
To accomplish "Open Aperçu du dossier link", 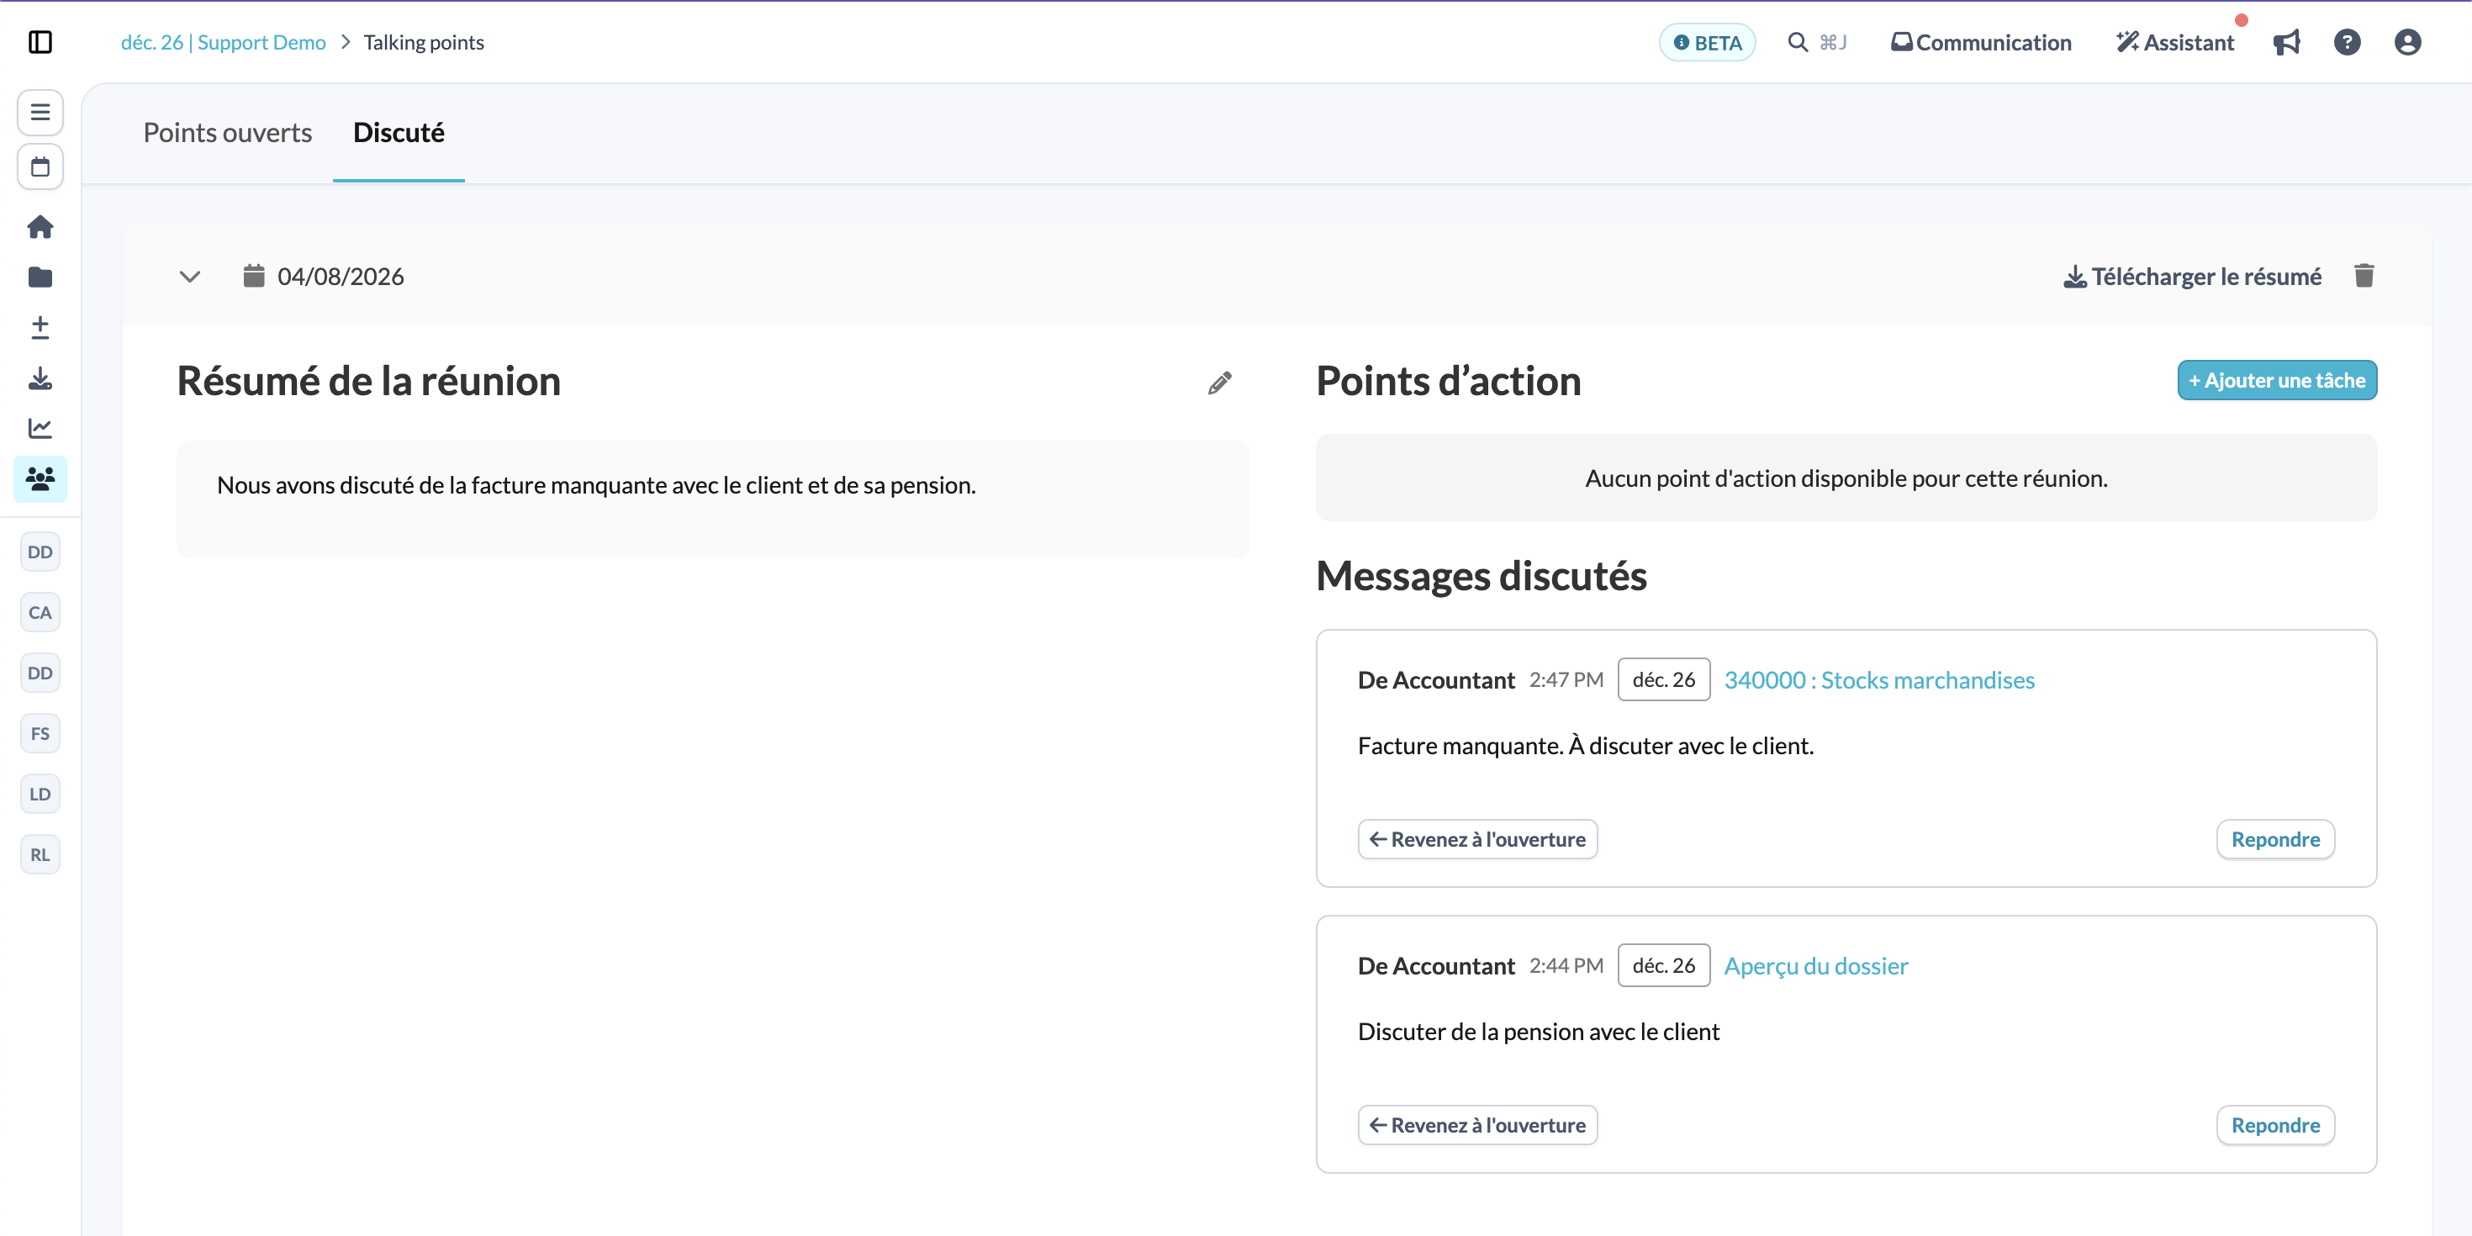I will coord(1815,965).
